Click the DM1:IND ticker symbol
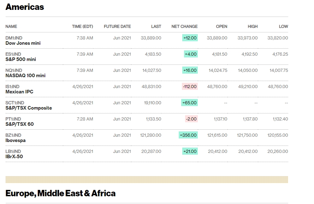 [13, 38]
